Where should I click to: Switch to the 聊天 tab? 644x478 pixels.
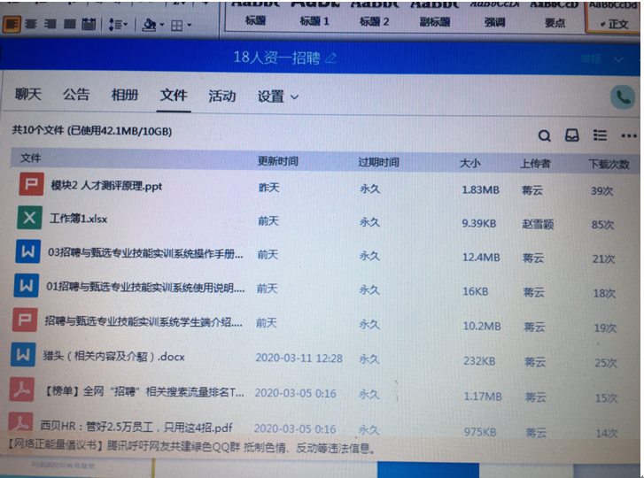(x=28, y=95)
